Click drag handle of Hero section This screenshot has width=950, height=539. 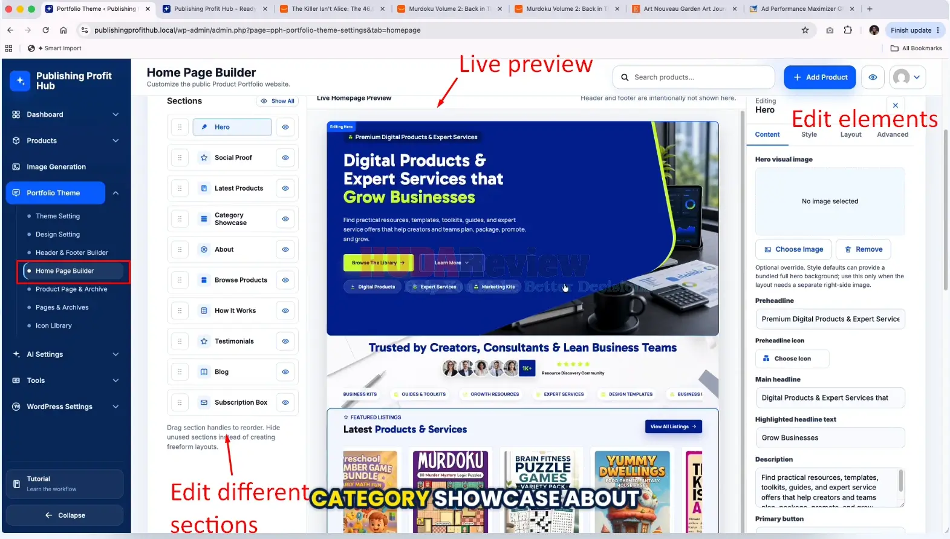(x=180, y=127)
